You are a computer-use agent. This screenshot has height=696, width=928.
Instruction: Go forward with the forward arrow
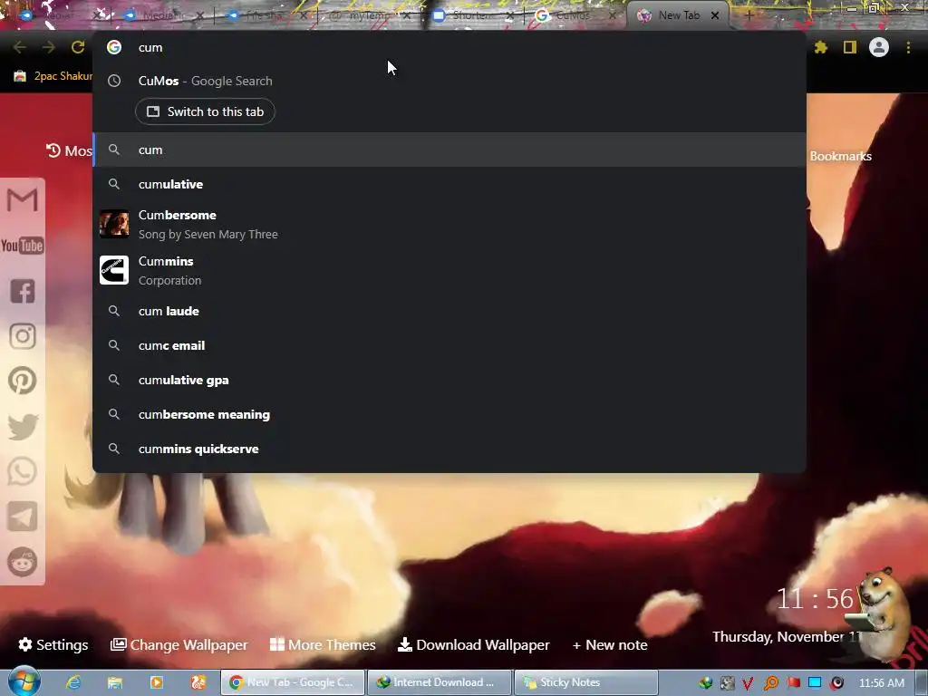pos(49,47)
